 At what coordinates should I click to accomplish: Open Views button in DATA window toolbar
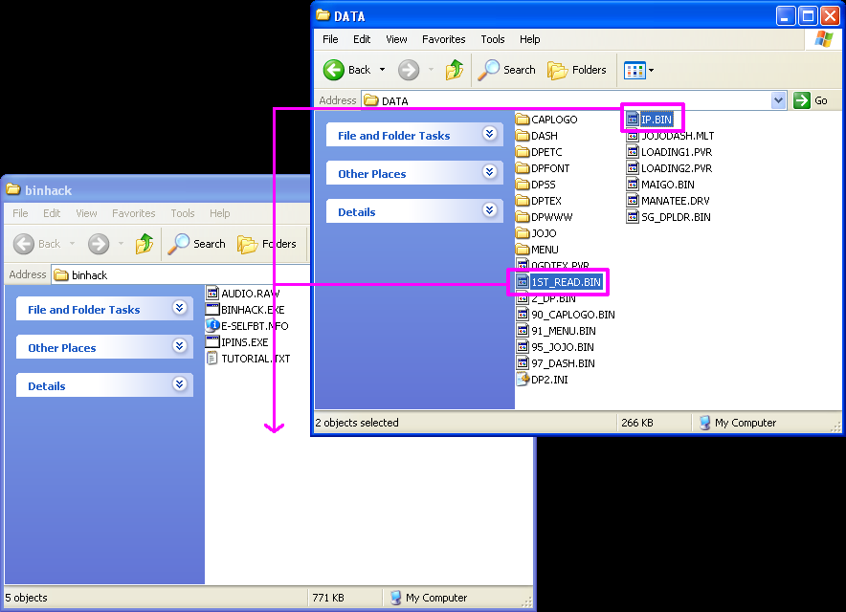click(634, 70)
